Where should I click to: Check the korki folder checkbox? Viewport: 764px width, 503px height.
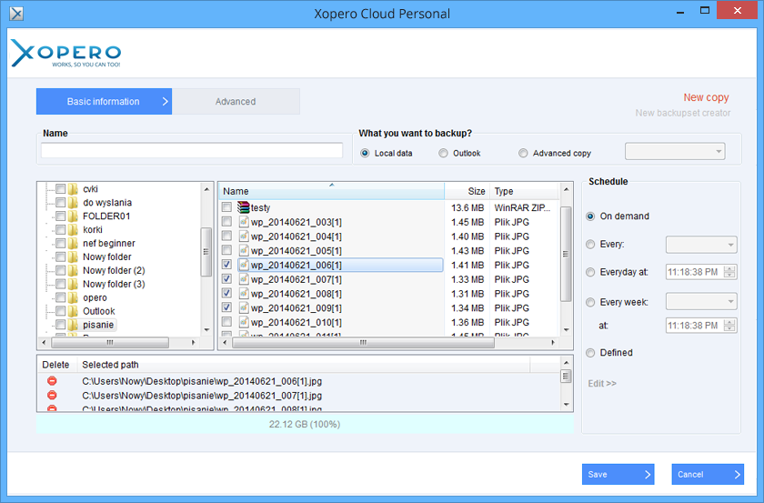pyautogui.click(x=60, y=229)
